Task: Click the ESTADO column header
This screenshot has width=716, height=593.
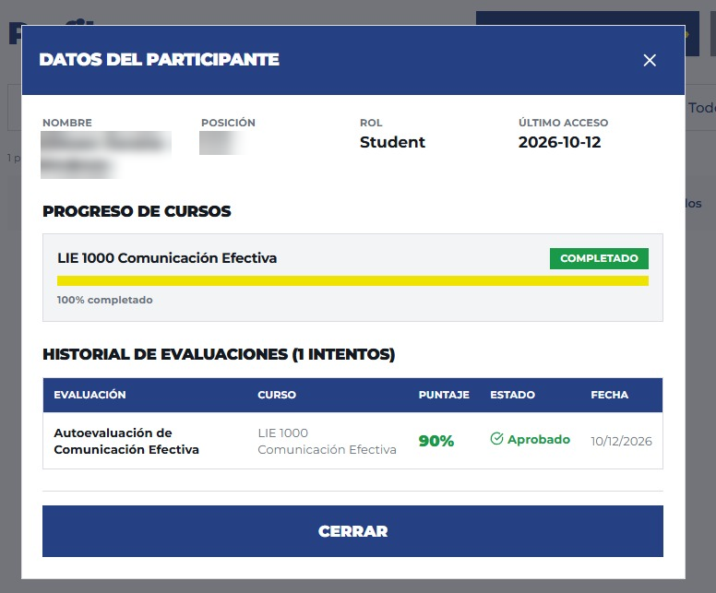Action: coord(512,395)
